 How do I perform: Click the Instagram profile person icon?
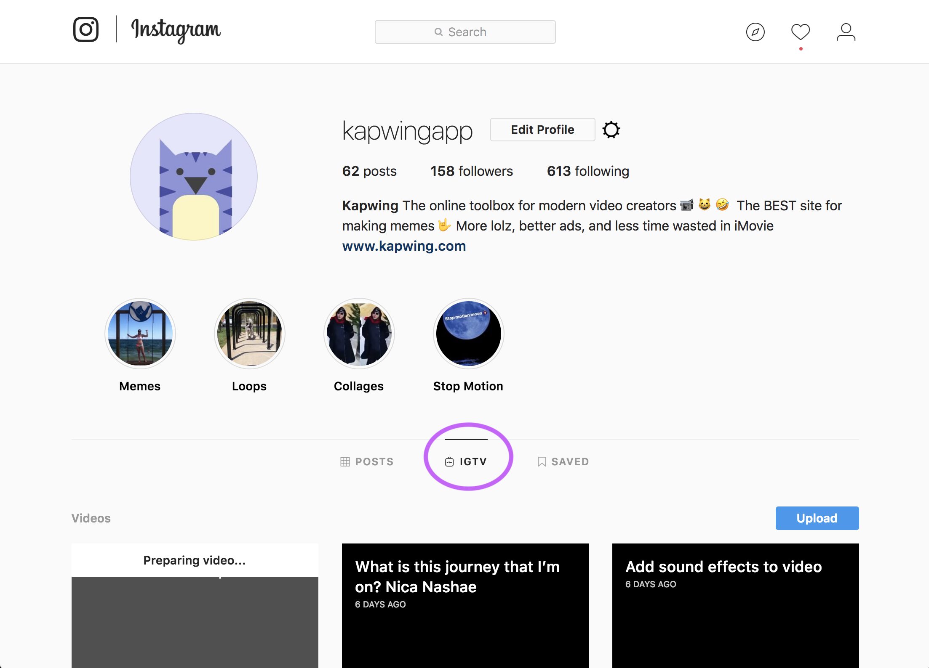coord(846,32)
